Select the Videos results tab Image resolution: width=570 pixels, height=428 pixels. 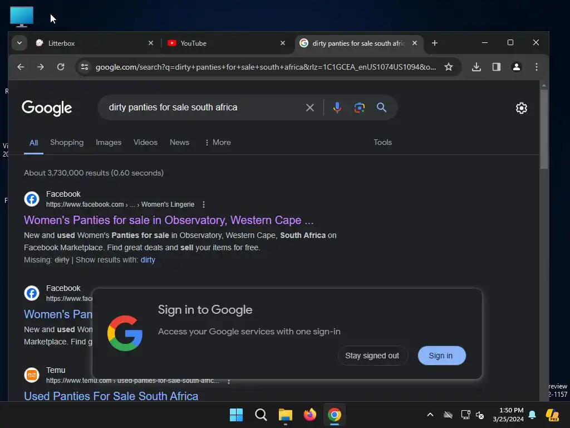coord(145,142)
